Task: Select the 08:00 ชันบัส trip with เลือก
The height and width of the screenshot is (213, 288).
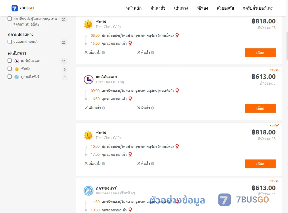Action: coord(260,53)
